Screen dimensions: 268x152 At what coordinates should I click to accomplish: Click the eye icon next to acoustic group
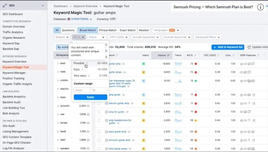point(88,106)
